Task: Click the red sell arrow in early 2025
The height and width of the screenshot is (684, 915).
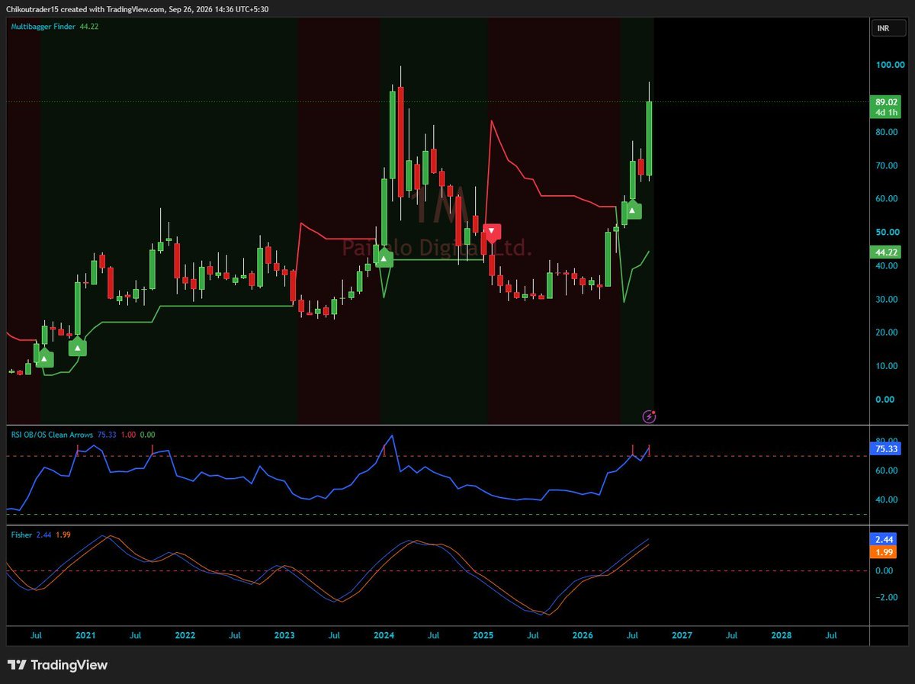Action: [x=493, y=231]
